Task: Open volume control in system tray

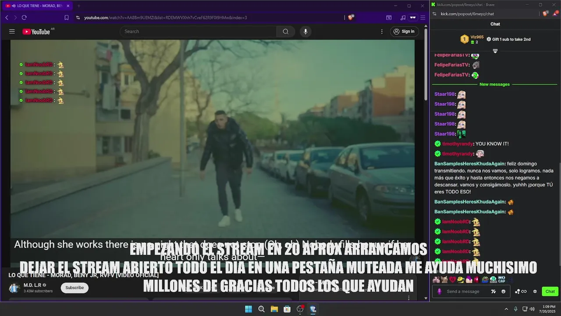Action: [x=532, y=309]
